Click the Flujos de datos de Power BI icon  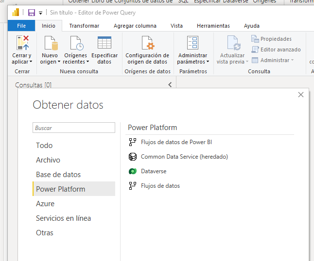pos(133,142)
